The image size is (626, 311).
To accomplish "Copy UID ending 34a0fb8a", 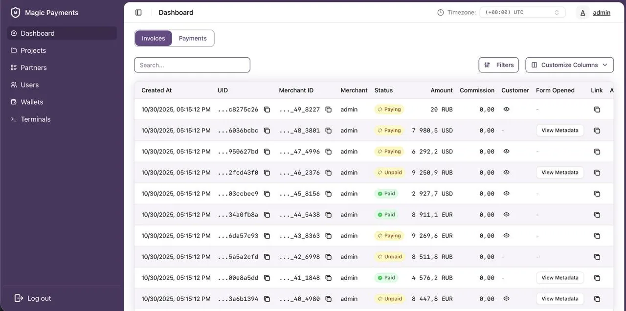I will point(267,215).
